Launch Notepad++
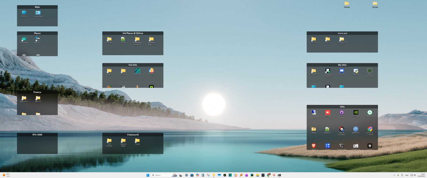Screen dimensions: 427x178 (327, 130)
